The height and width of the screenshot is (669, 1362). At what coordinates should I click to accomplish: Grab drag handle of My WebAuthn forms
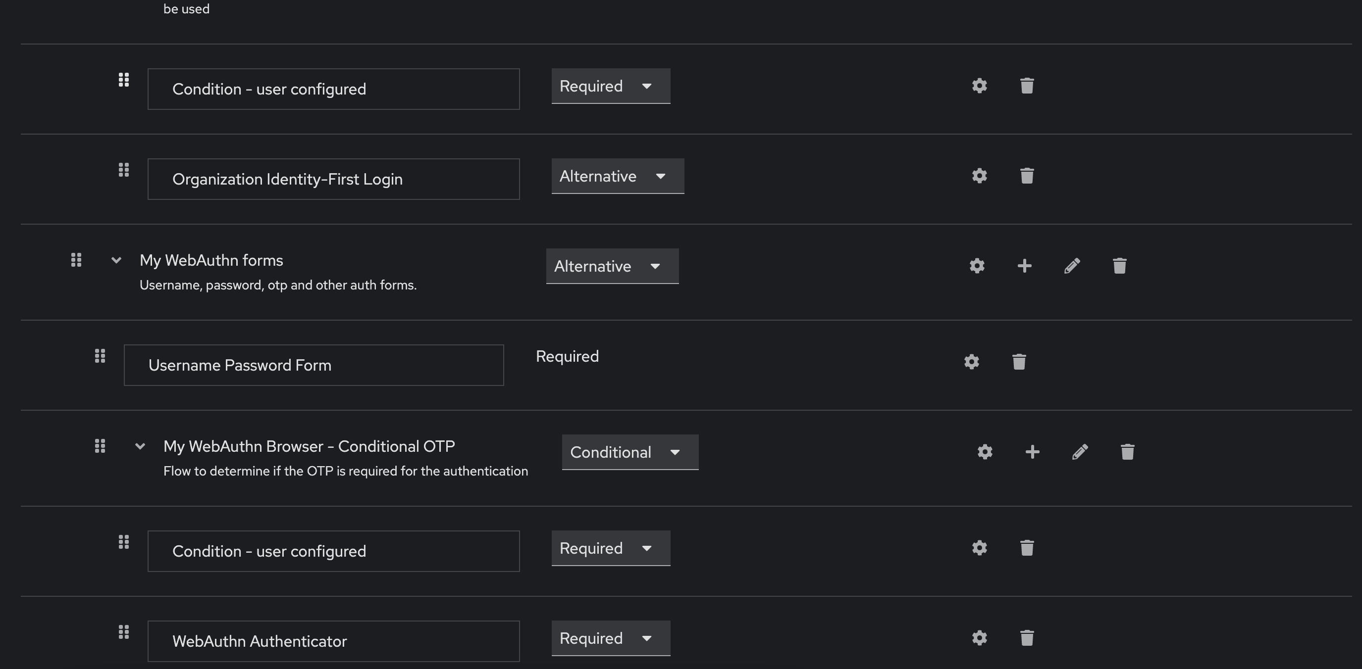click(76, 260)
